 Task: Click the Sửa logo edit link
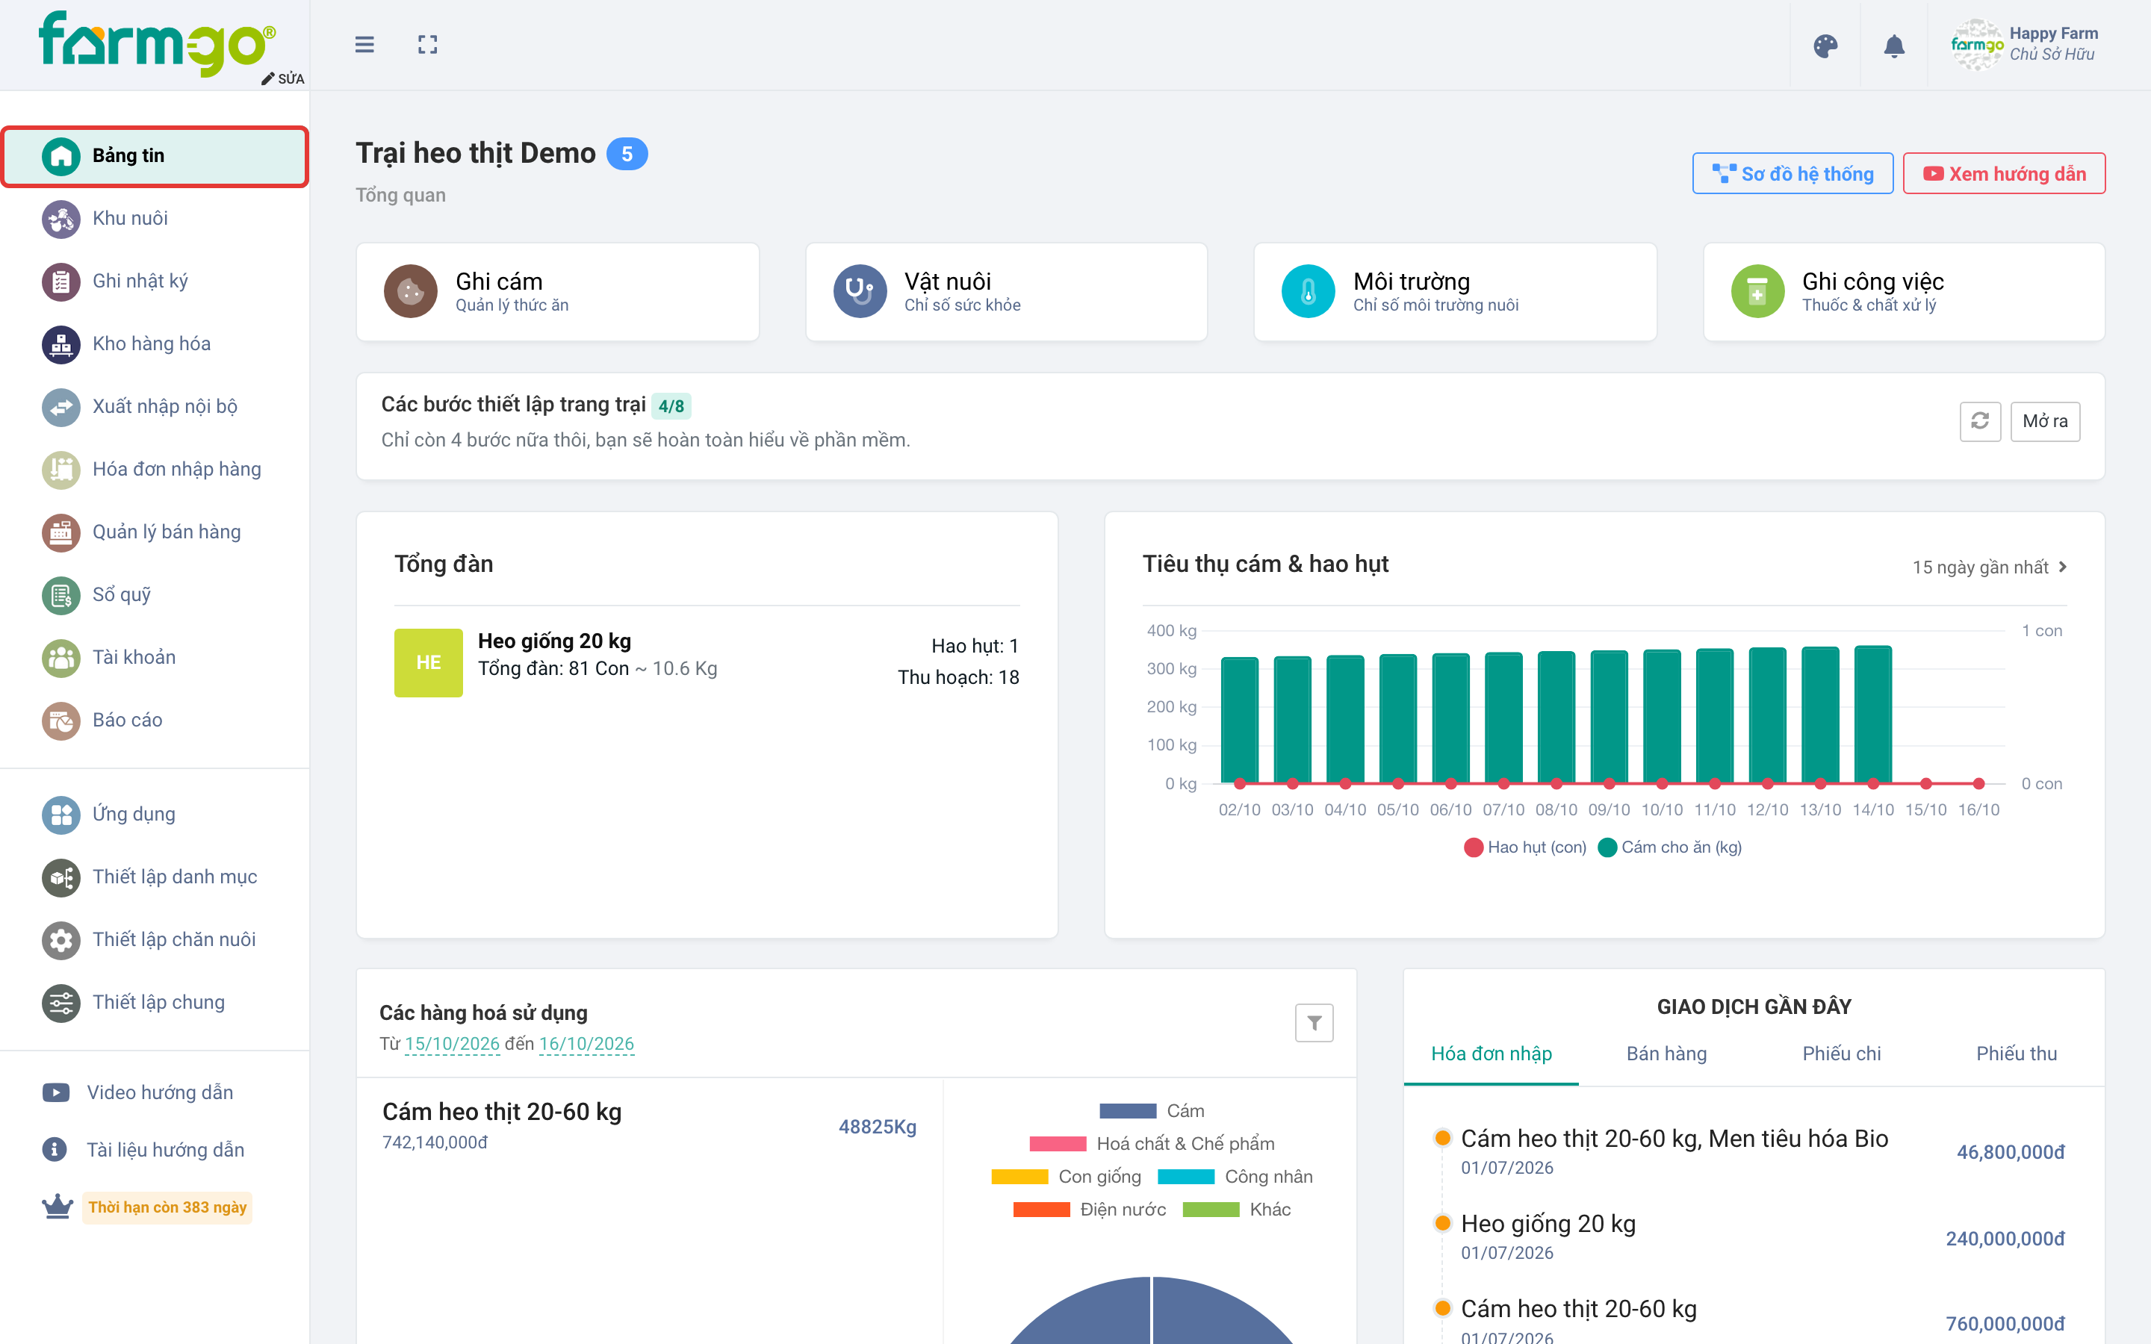[x=282, y=78]
